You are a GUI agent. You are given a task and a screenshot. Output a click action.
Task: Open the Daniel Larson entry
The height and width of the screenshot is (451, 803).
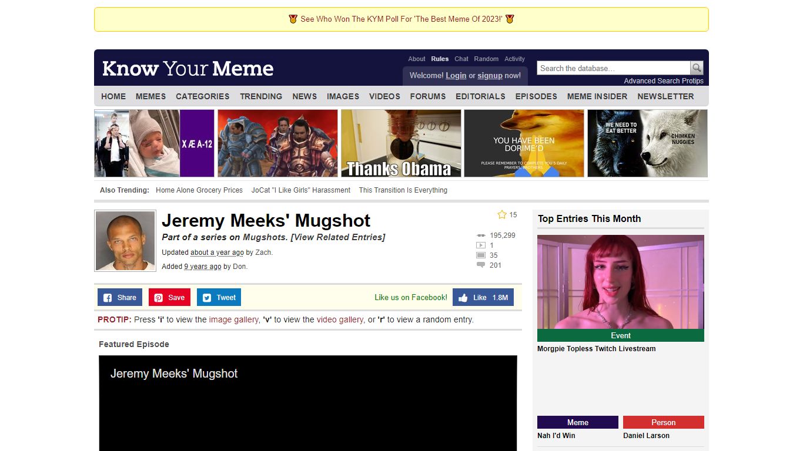click(x=646, y=436)
